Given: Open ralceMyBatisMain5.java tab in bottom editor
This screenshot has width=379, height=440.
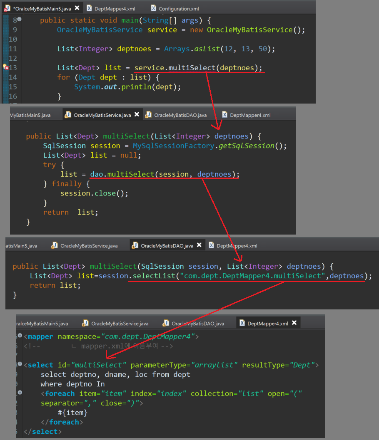Looking at the screenshot, I should point(42,324).
